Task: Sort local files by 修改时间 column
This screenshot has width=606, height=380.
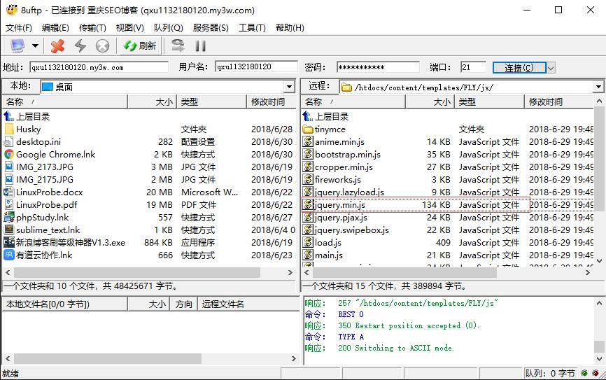Action: (x=271, y=102)
